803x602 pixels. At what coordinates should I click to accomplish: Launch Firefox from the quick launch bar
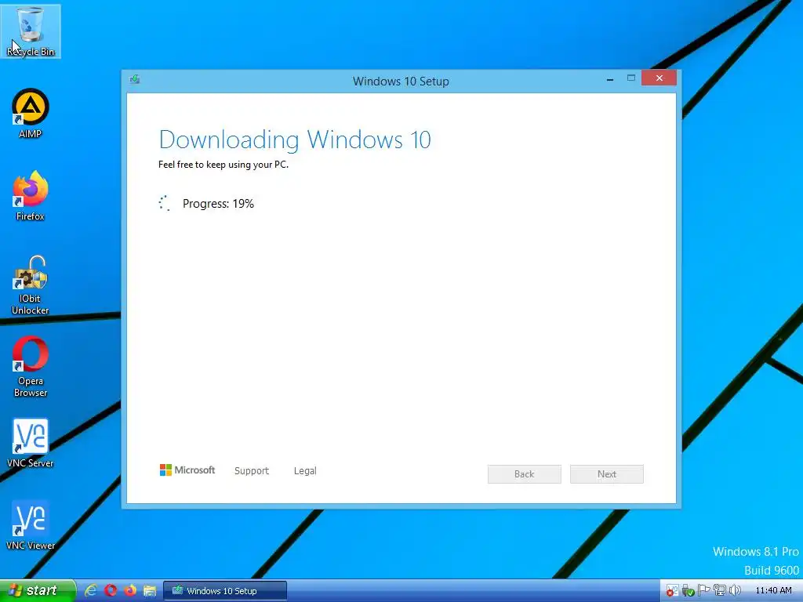[130, 590]
